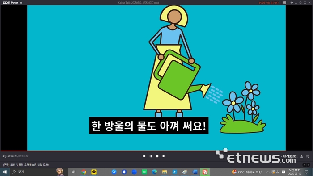
Task: Open GOM Player settings gear
Action: [x=21, y=3]
